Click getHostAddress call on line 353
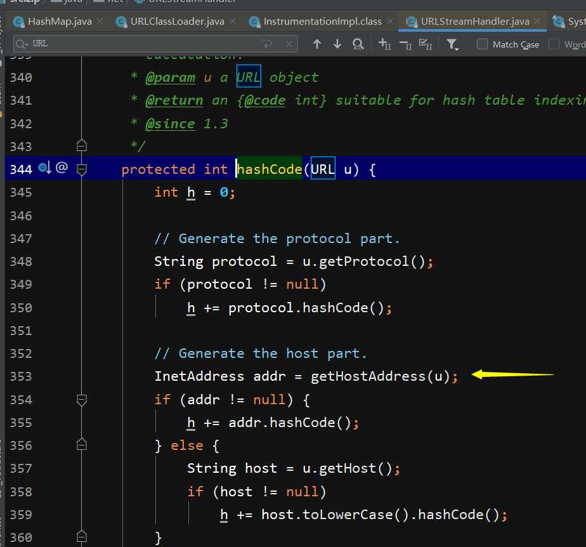 click(368, 376)
